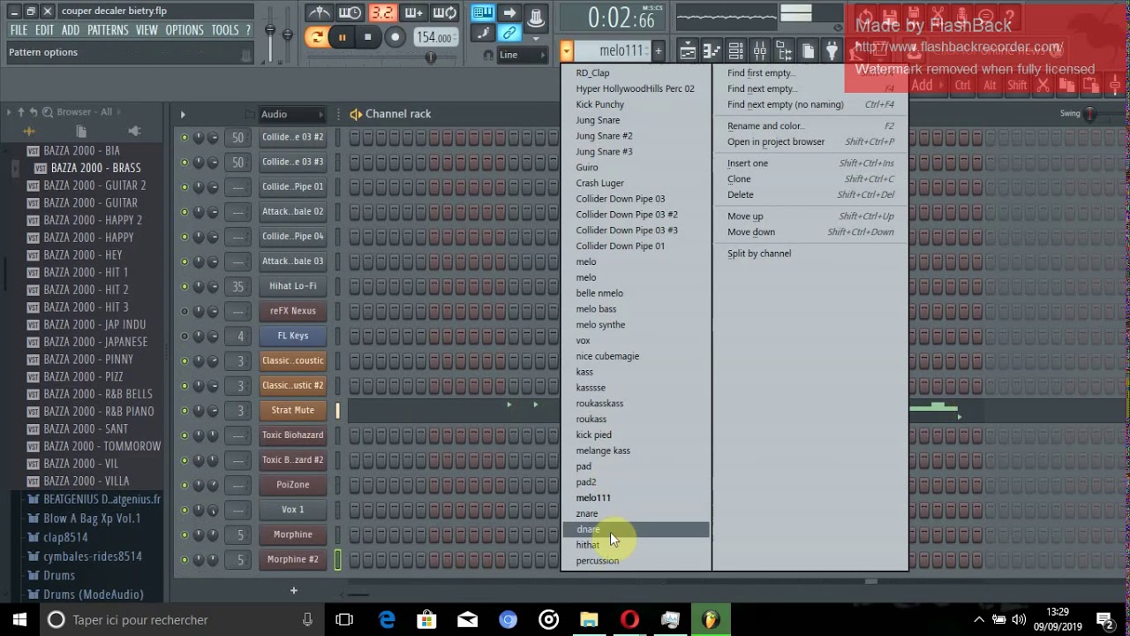Adjust the Swing knob
Viewport: 1130px width, 636px height.
click(1090, 114)
